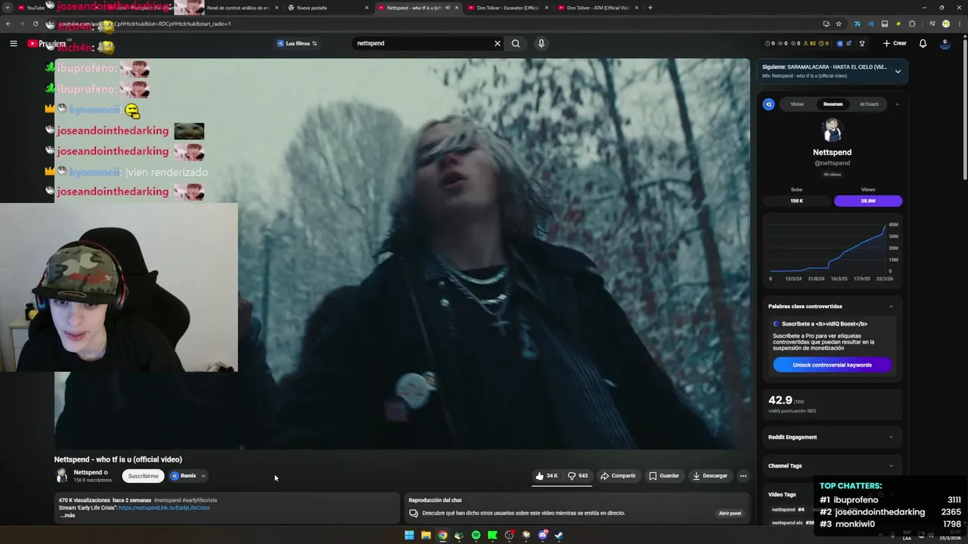Close the Nettspend who tf is u tab
Viewport: 968px width, 544px height.
(456, 8)
